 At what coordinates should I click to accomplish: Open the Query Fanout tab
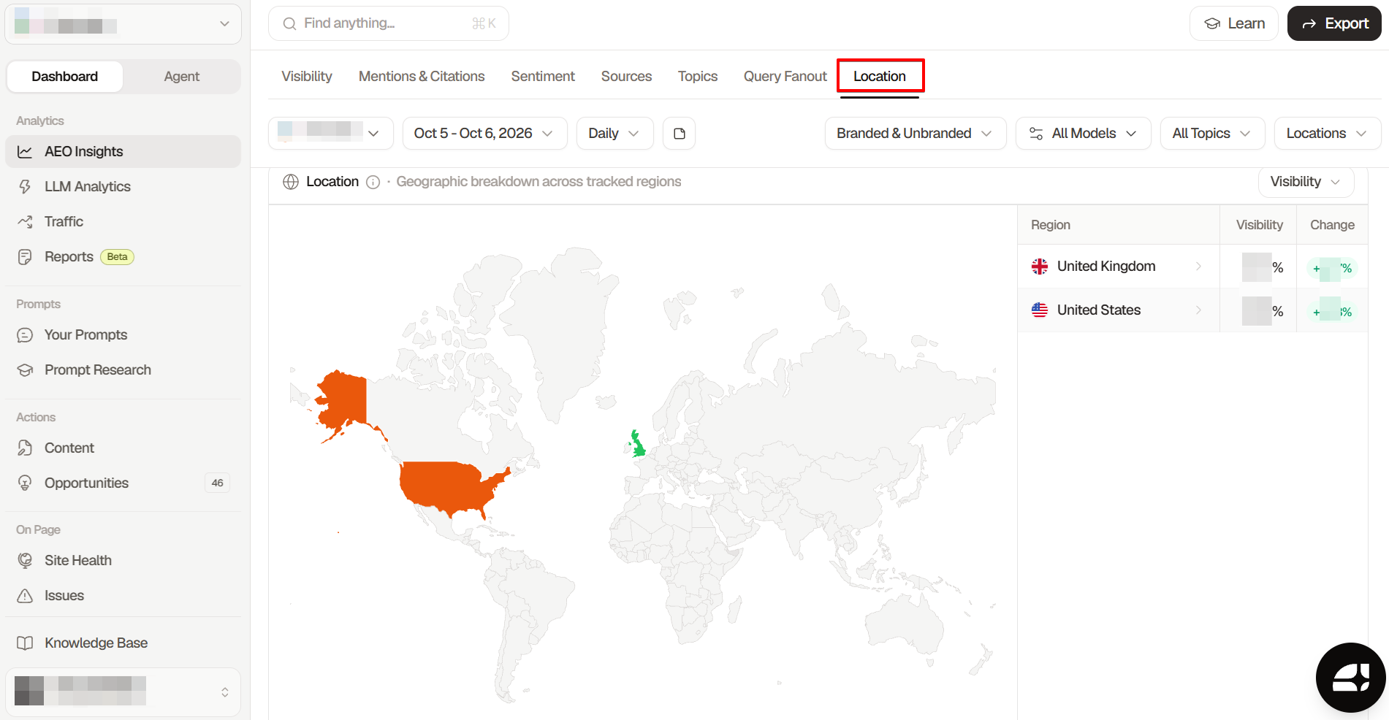785,77
